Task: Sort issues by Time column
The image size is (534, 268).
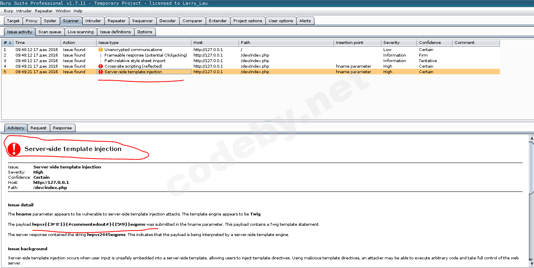Action: tap(37, 43)
